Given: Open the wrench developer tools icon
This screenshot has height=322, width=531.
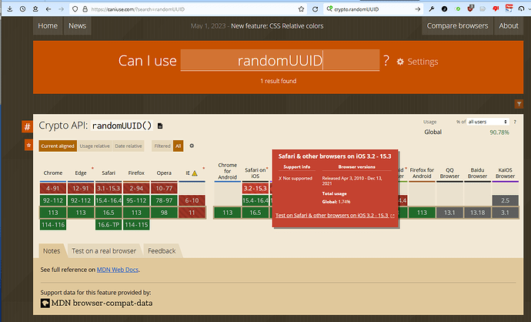Looking at the screenshot, I should (x=432, y=9).
